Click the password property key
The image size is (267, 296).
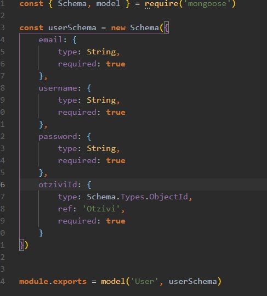[58, 137]
